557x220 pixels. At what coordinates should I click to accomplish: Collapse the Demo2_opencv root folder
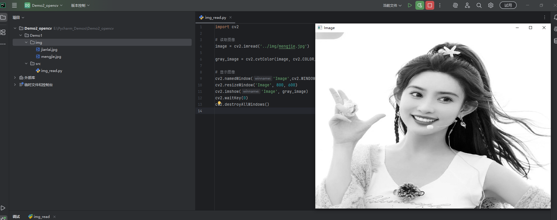coord(15,28)
